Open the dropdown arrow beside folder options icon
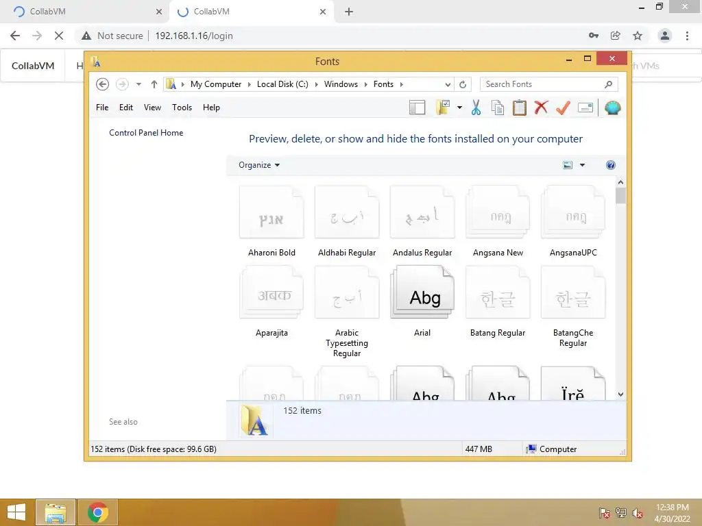 (x=459, y=108)
